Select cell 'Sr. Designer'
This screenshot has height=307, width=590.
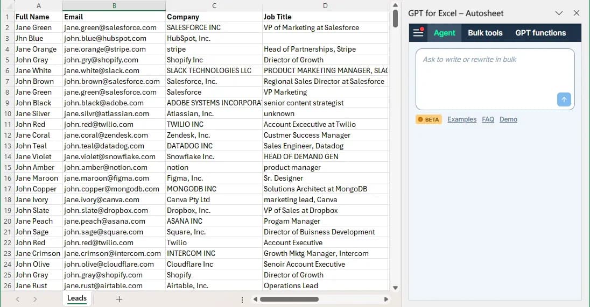(325, 178)
